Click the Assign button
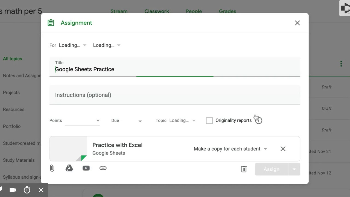This screenshot has height=197, width=350. pos(272,169)
